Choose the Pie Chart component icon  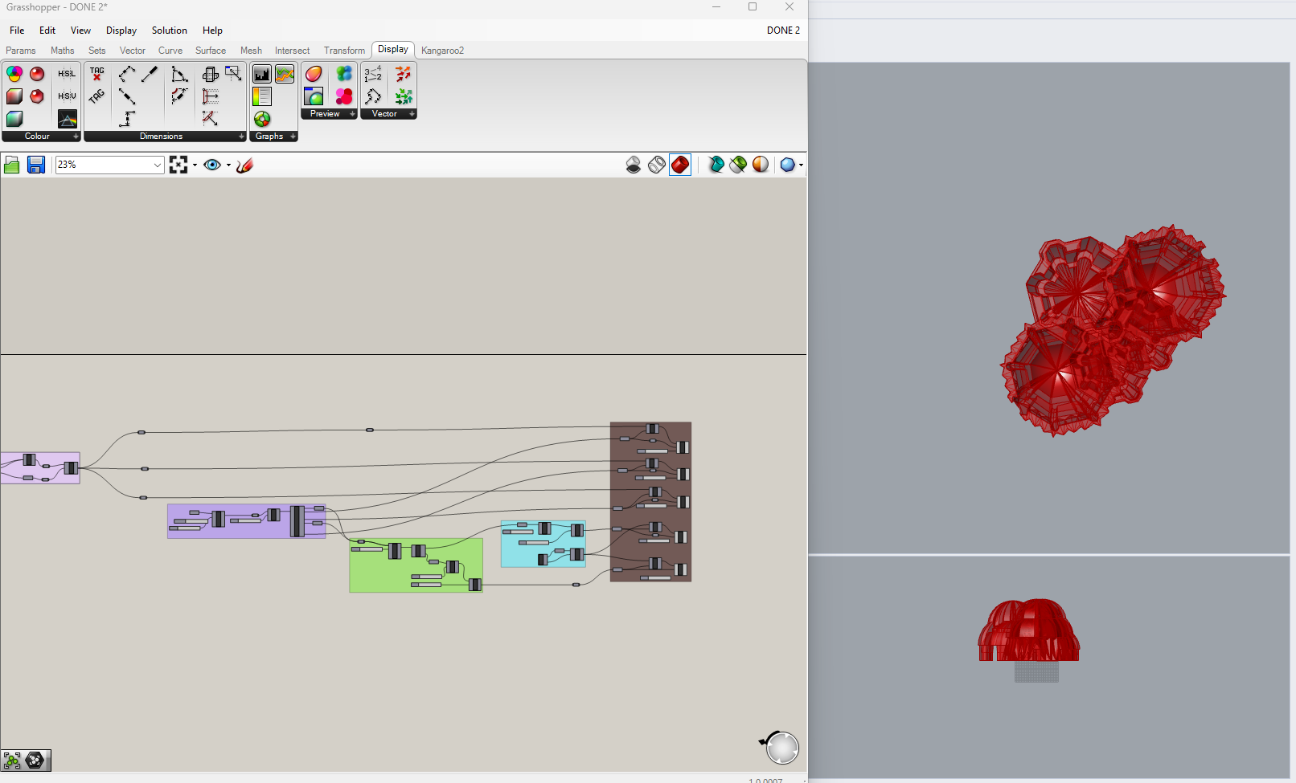262,119
